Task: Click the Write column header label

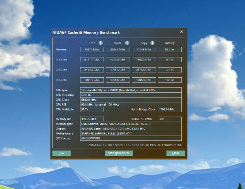Action: [x=118, y=43]
